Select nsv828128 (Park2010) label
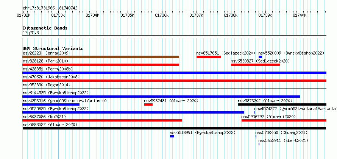This screenshot has height=159, width=337. click(45, 61)
